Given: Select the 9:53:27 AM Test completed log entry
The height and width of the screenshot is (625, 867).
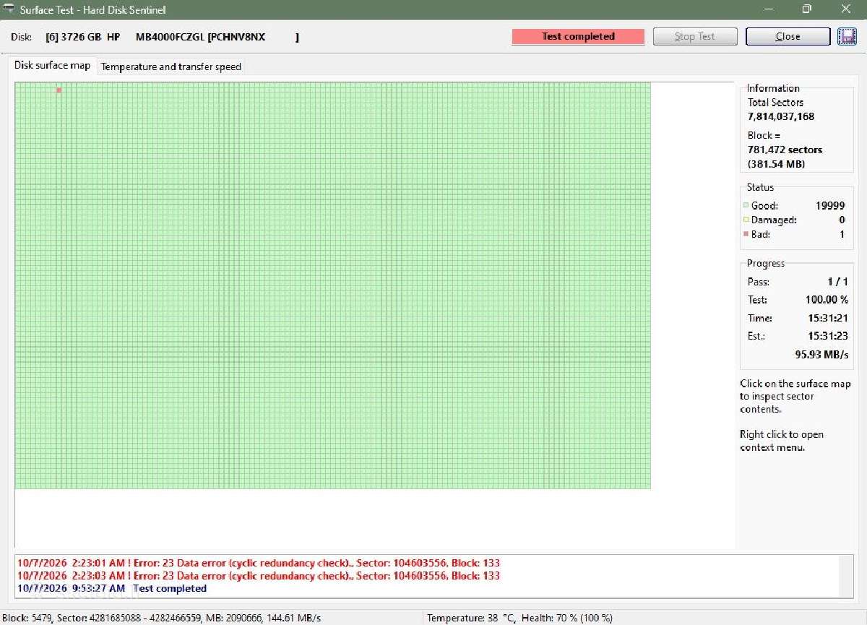Looking at the screenshot, I should tap(112, 588).
